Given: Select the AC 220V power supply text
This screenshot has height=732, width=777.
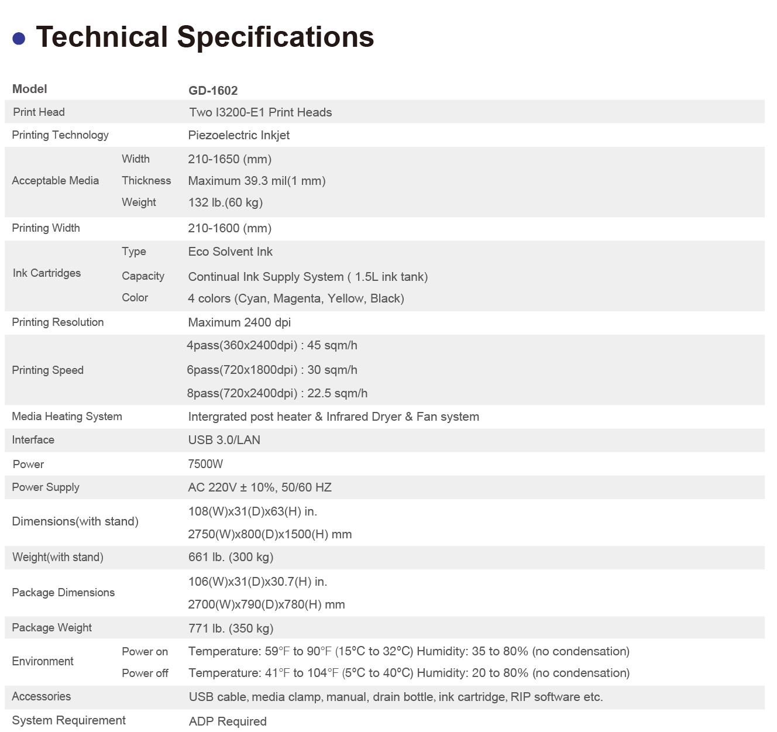Looking at the screenshot, I should pos(260,487).
